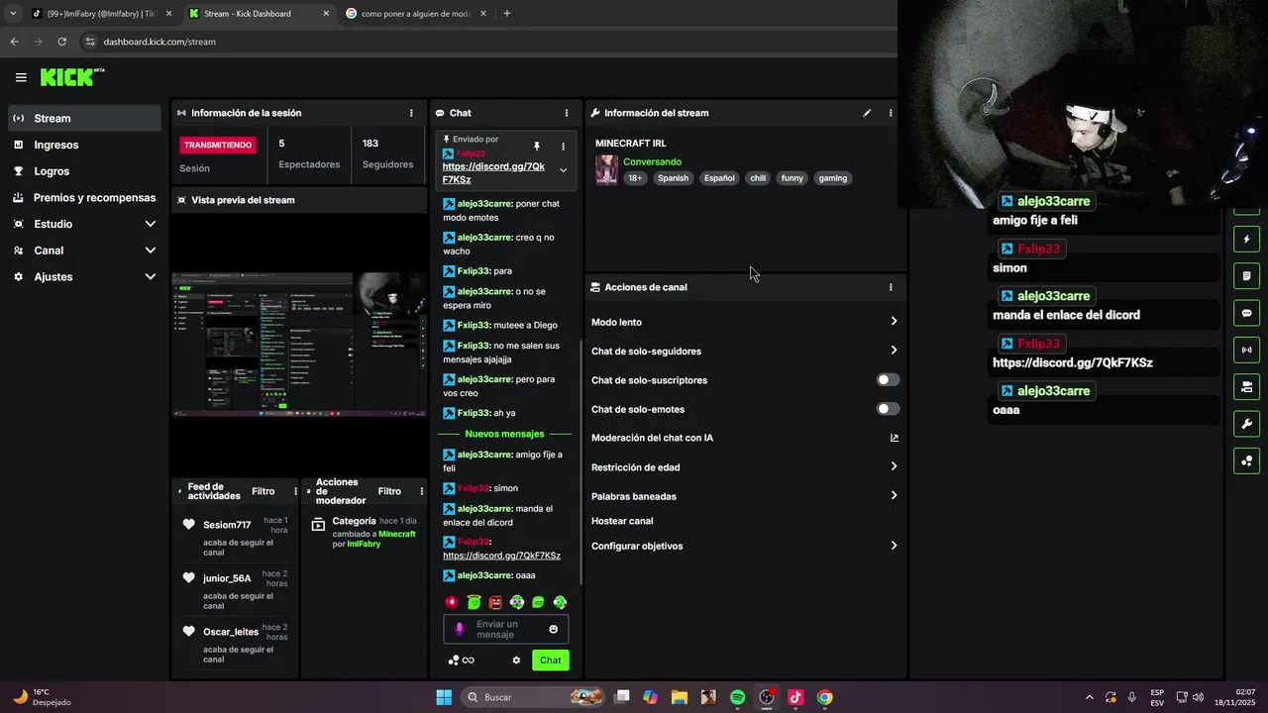The image size is (1268, 713).
Task: Click the lightning bolt sidebar button
Action: pyautogui.click(x=1246, y=239)
